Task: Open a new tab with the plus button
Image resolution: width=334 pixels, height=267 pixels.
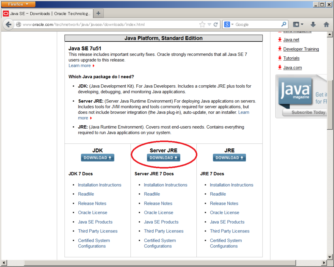Action: click(98, 14)
